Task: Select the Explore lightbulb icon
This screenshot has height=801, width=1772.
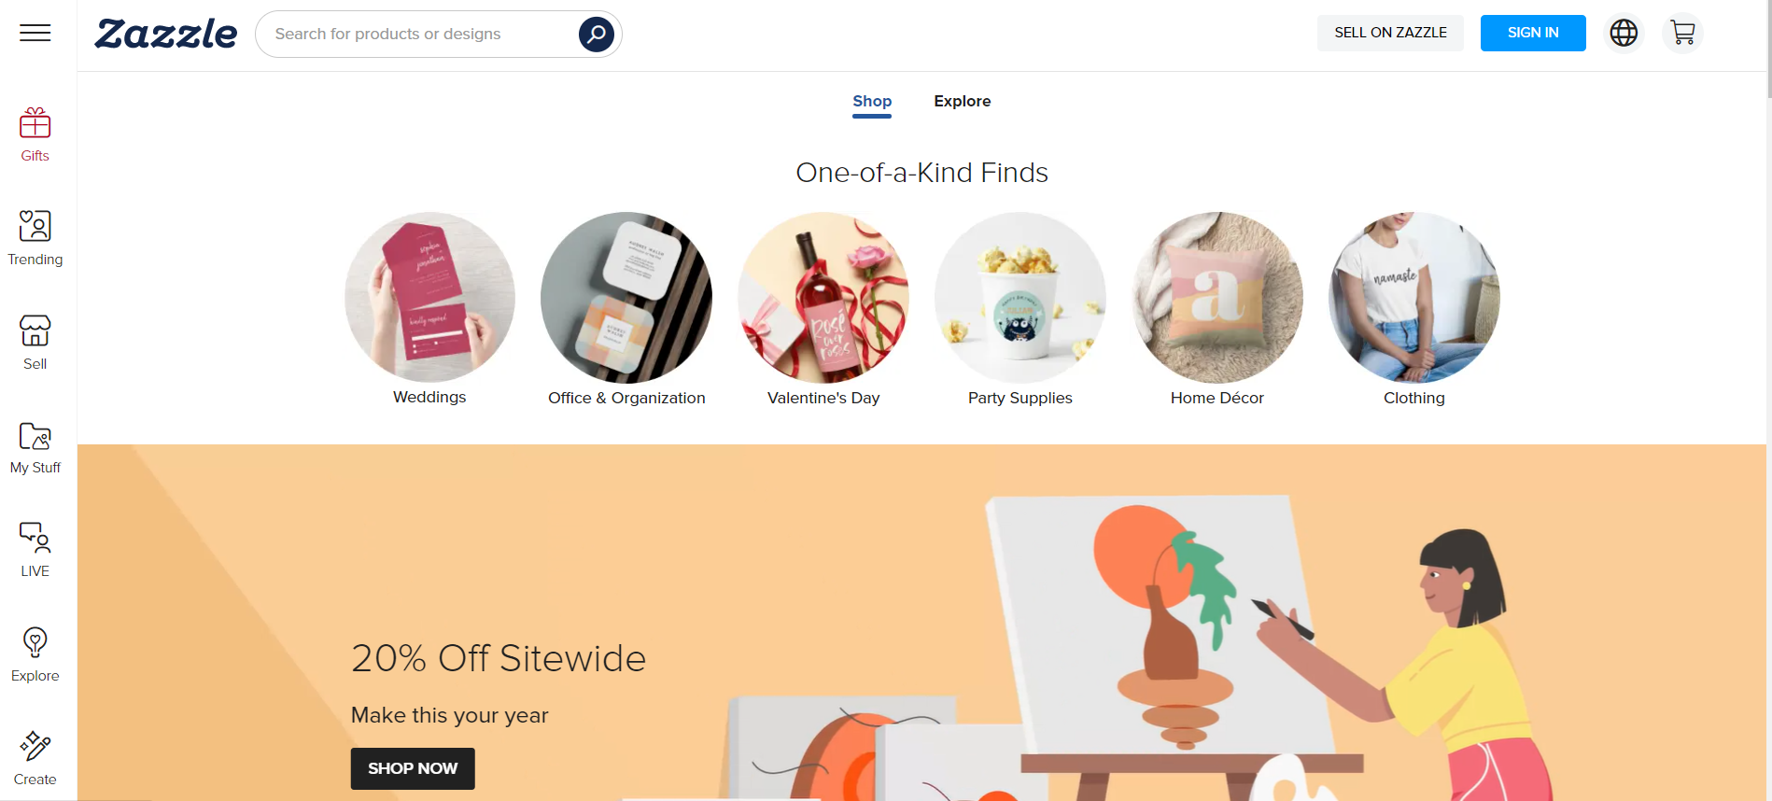Action: pos(35,642)
